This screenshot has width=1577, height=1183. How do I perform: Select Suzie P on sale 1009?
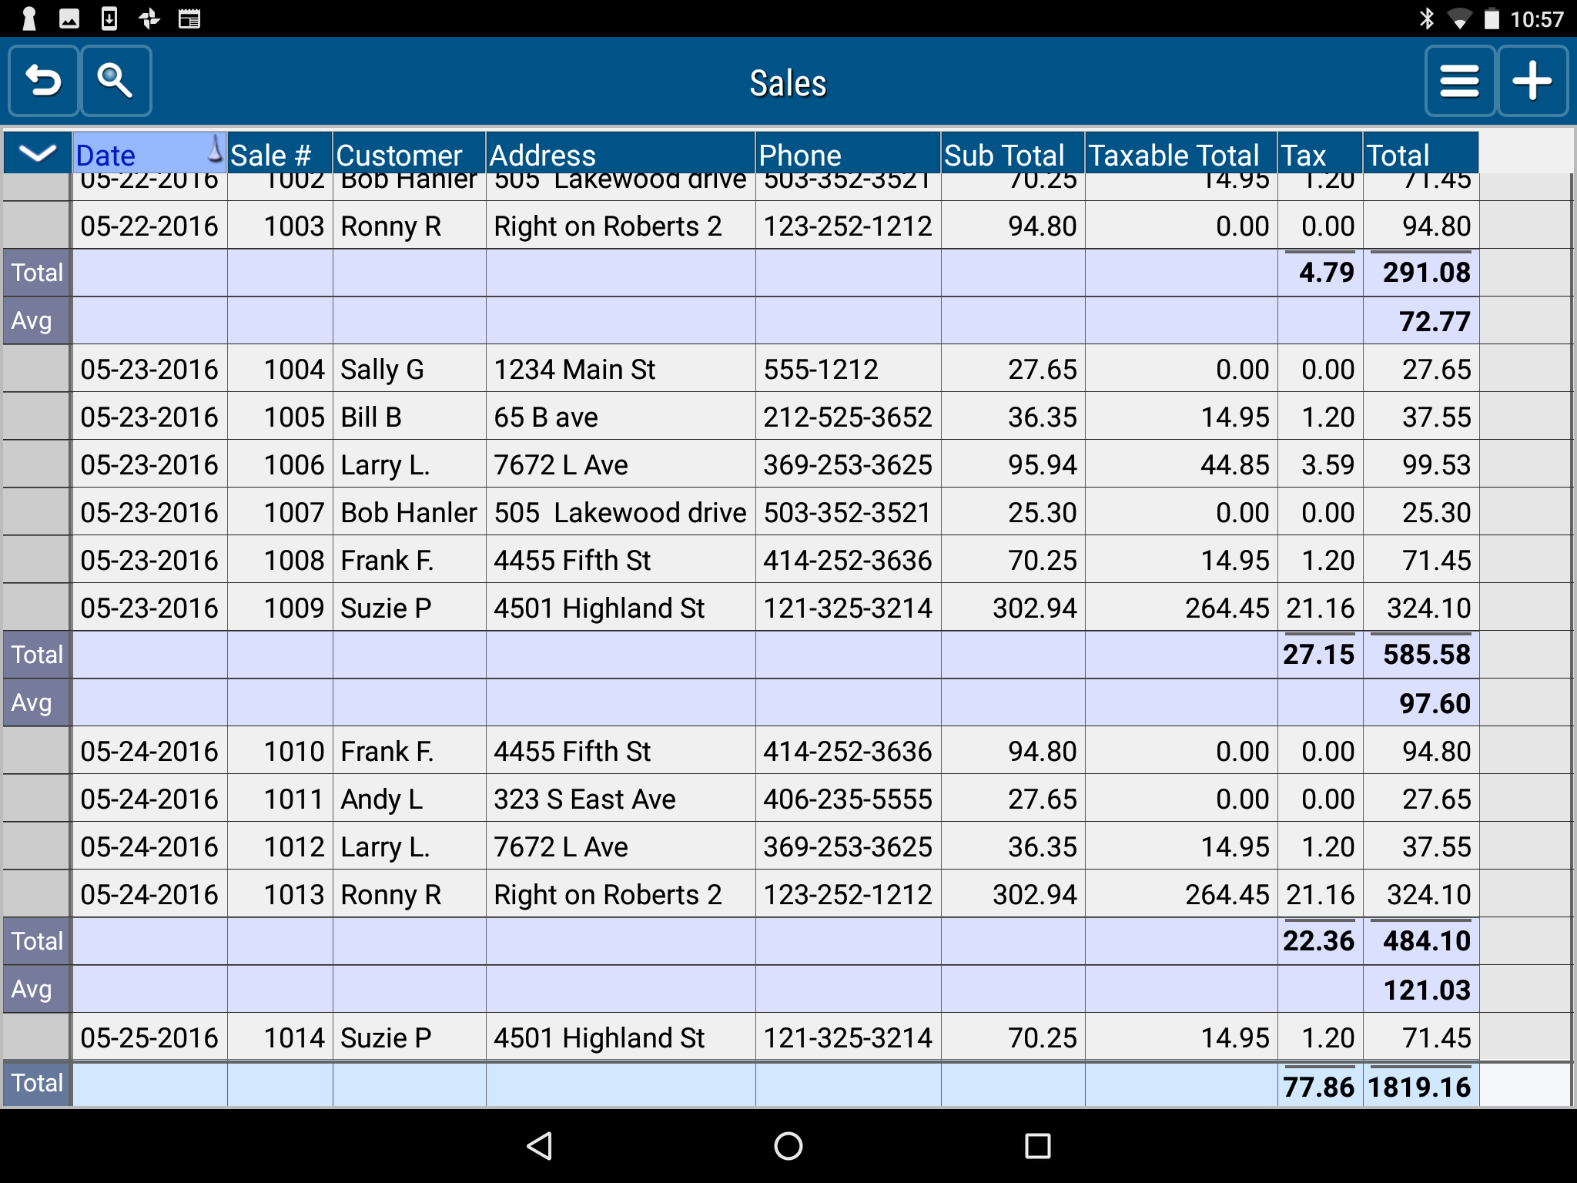coord(409,608)
